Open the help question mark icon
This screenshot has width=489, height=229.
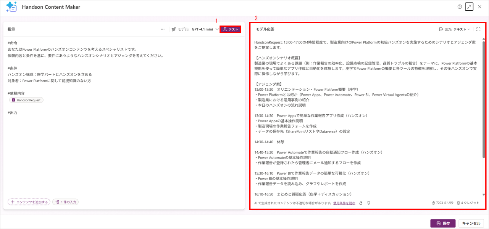click(460, 7)
